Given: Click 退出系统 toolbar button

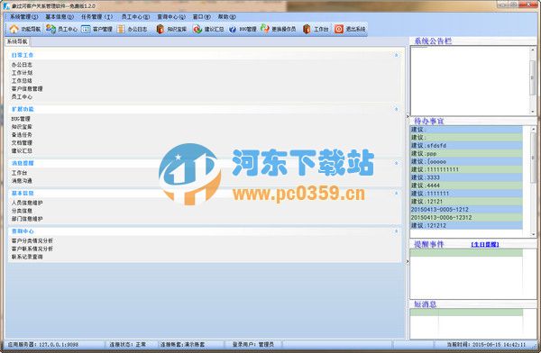Looking at the screenshot, I should click(350, 29).
